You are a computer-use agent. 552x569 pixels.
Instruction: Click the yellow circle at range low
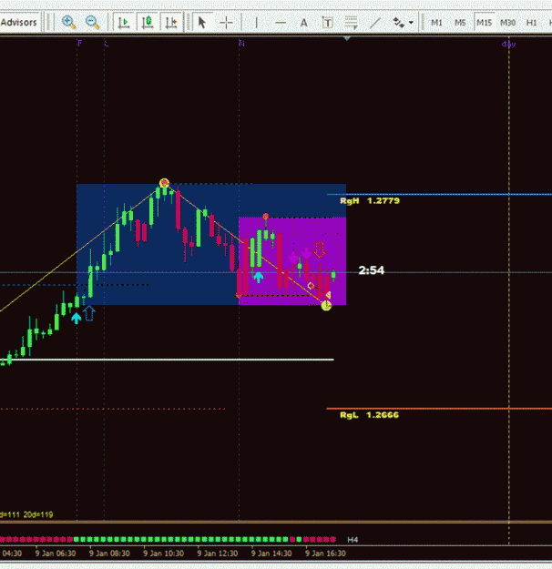click(x=326, y=306)
